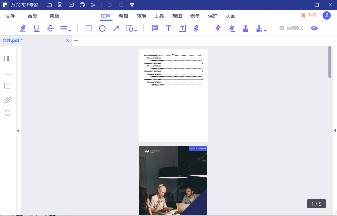Select the highlight text tool
Viewport: 337px width, 216px height.
point(23,28)
